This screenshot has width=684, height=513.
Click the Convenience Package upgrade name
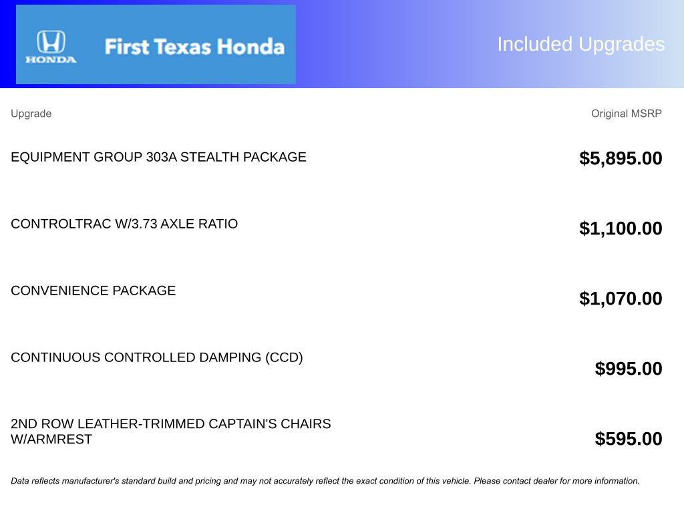(93, 291)
